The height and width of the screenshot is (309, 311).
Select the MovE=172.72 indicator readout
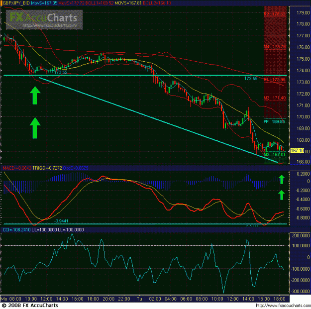72,3
